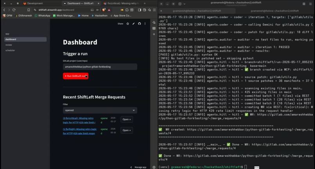Click the Brave Rewards triangle icon
Image resolution: width=315 pixels, height=169 pixels.
click(109, 10)
